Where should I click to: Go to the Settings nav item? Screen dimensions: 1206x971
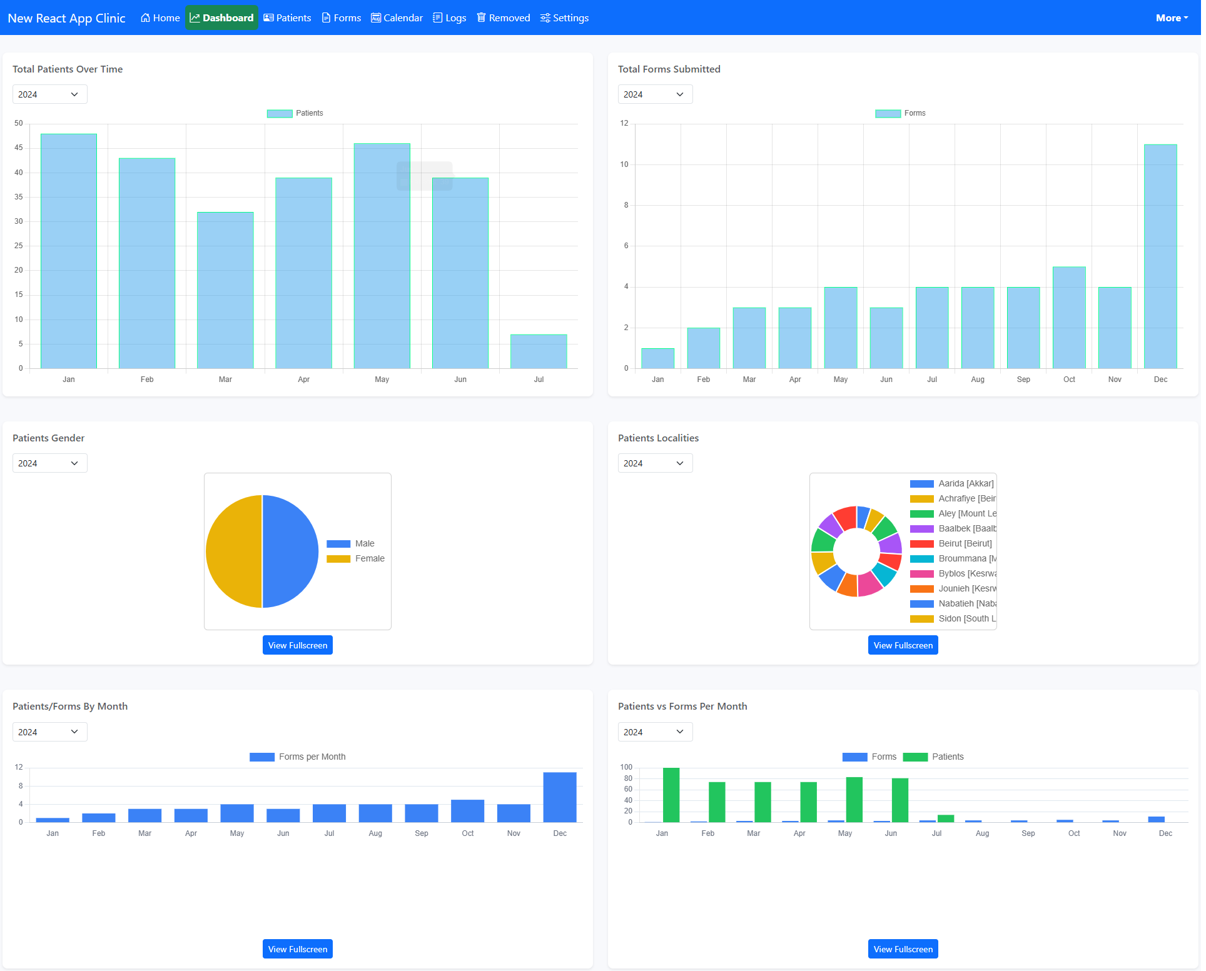coord(565,18)
